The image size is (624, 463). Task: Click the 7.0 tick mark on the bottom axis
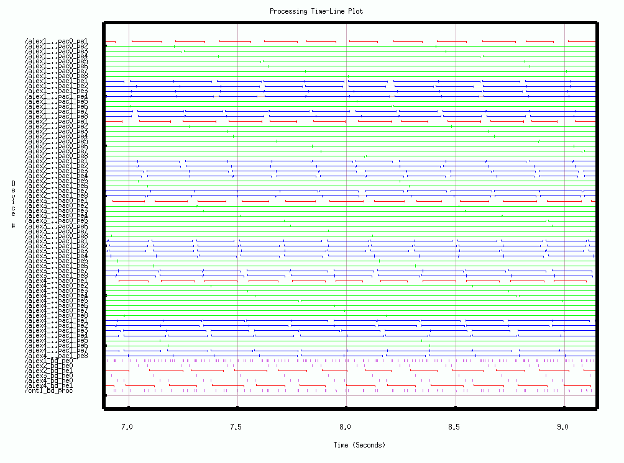point(129,407)
